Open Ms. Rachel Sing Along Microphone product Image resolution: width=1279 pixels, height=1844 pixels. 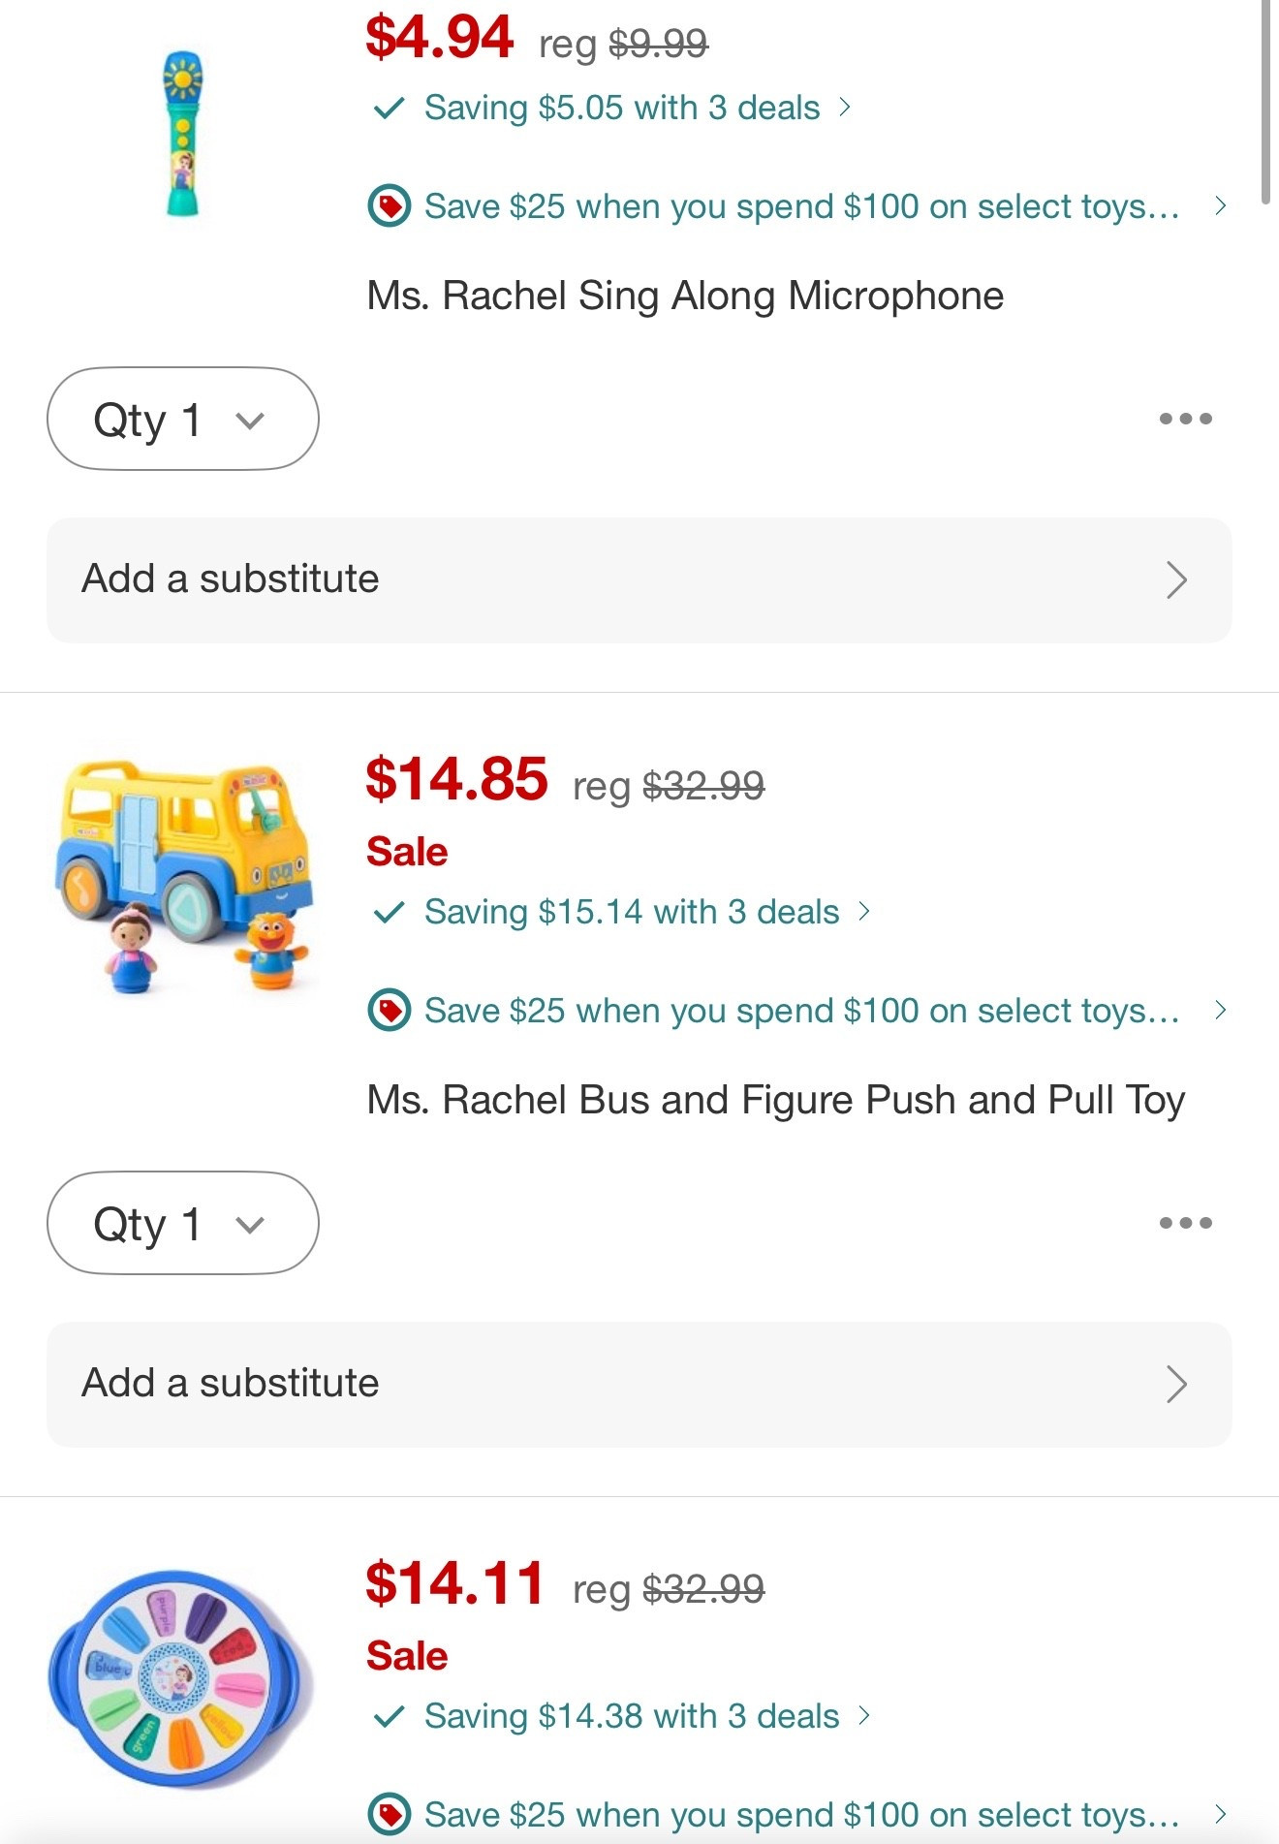(685, 296)
